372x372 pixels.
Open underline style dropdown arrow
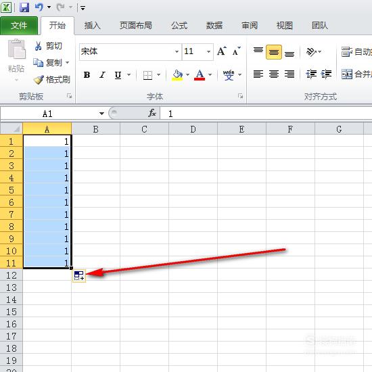129,75
